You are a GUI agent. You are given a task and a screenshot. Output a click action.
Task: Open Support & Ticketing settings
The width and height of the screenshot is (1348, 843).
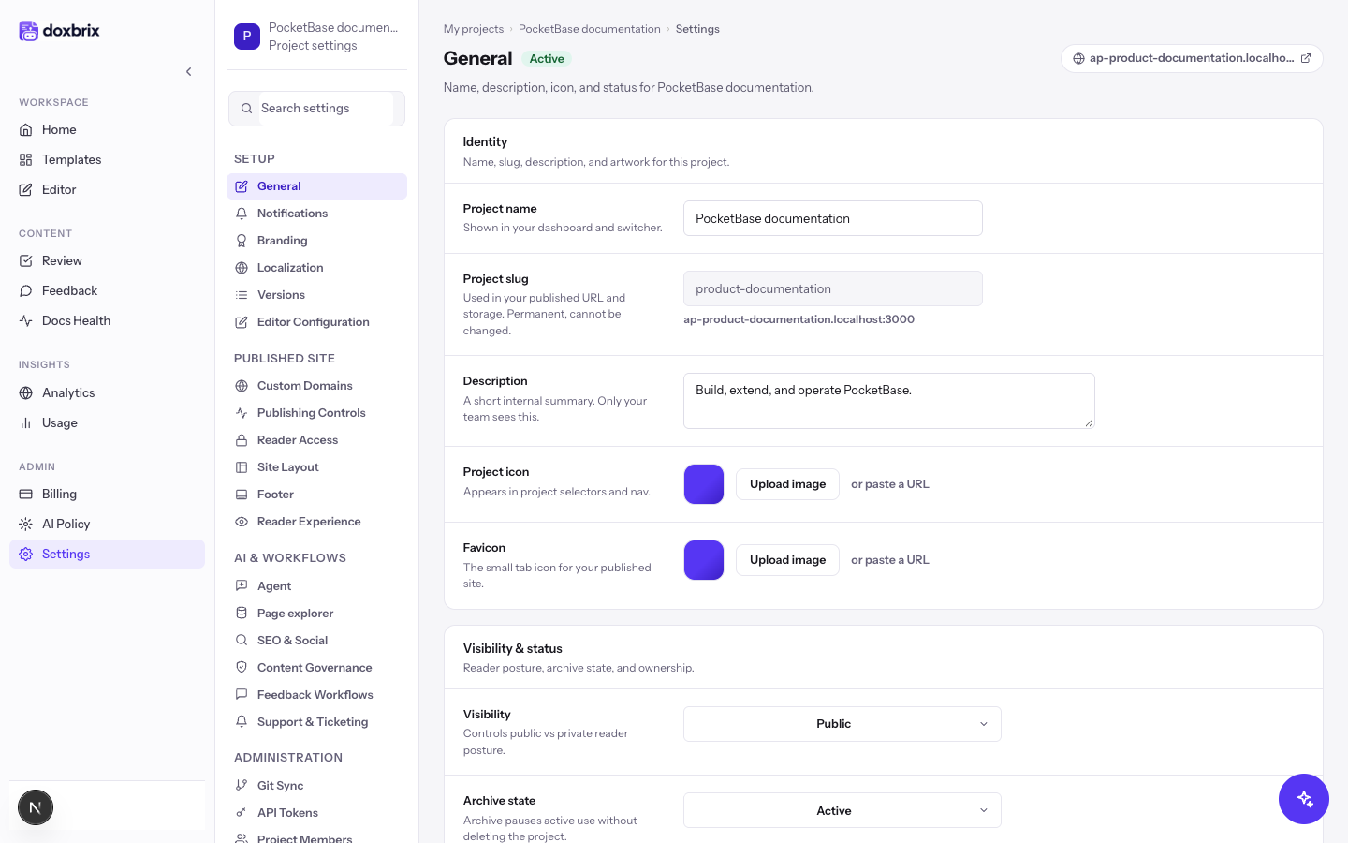(316, 722)
